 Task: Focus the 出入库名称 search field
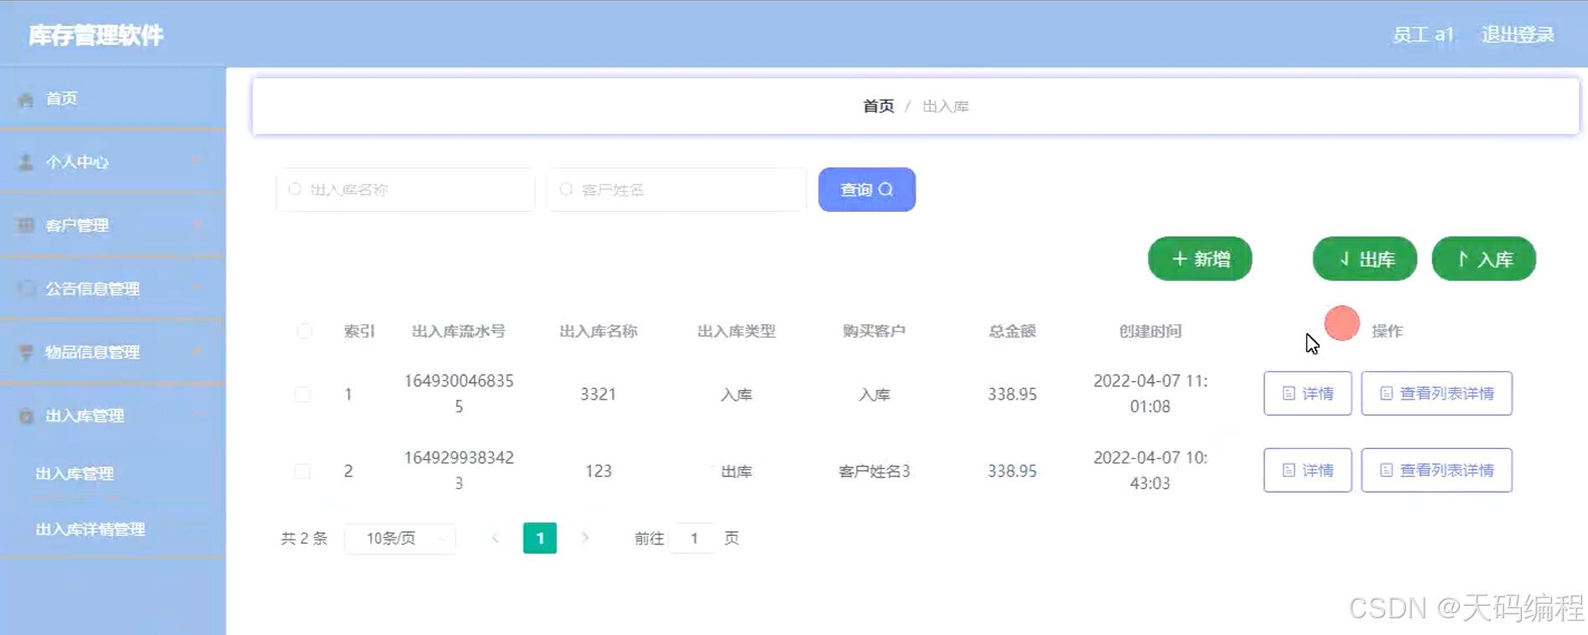click(405, 189)
